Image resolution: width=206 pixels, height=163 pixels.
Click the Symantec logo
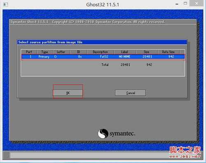[117, 134]
